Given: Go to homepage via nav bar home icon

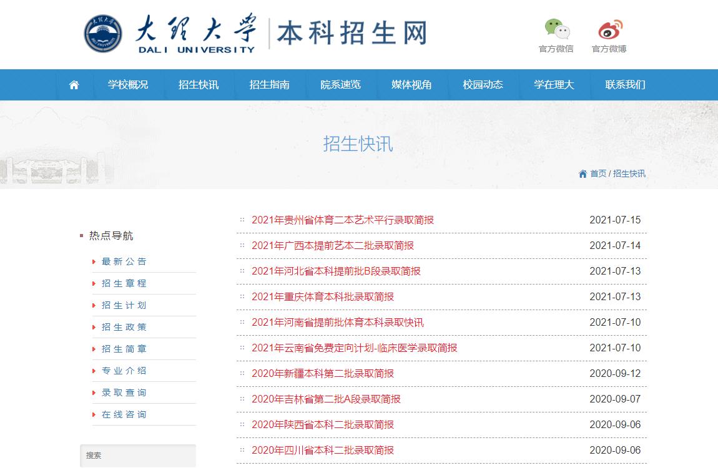Looking at the screenshot, I should [74, 85].
